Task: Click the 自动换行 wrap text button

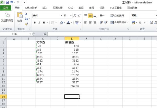Action: [117, 16]
